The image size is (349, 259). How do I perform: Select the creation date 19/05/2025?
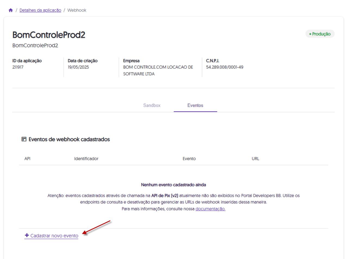click(78, 67)
